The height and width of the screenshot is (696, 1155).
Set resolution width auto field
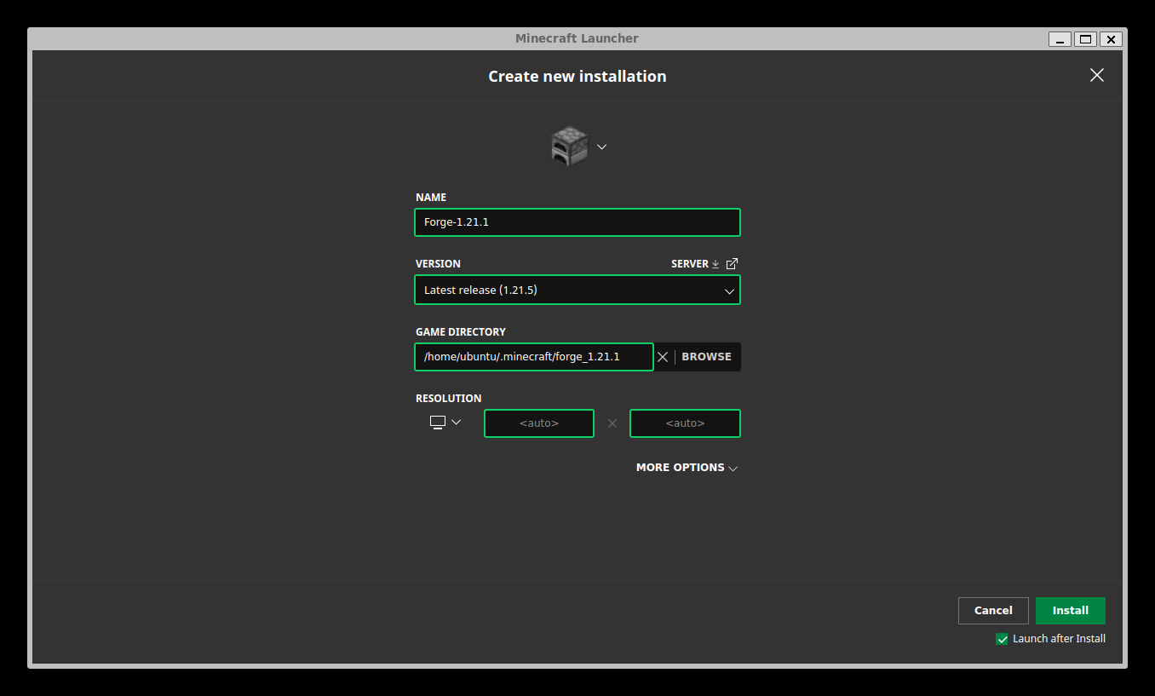539,423
